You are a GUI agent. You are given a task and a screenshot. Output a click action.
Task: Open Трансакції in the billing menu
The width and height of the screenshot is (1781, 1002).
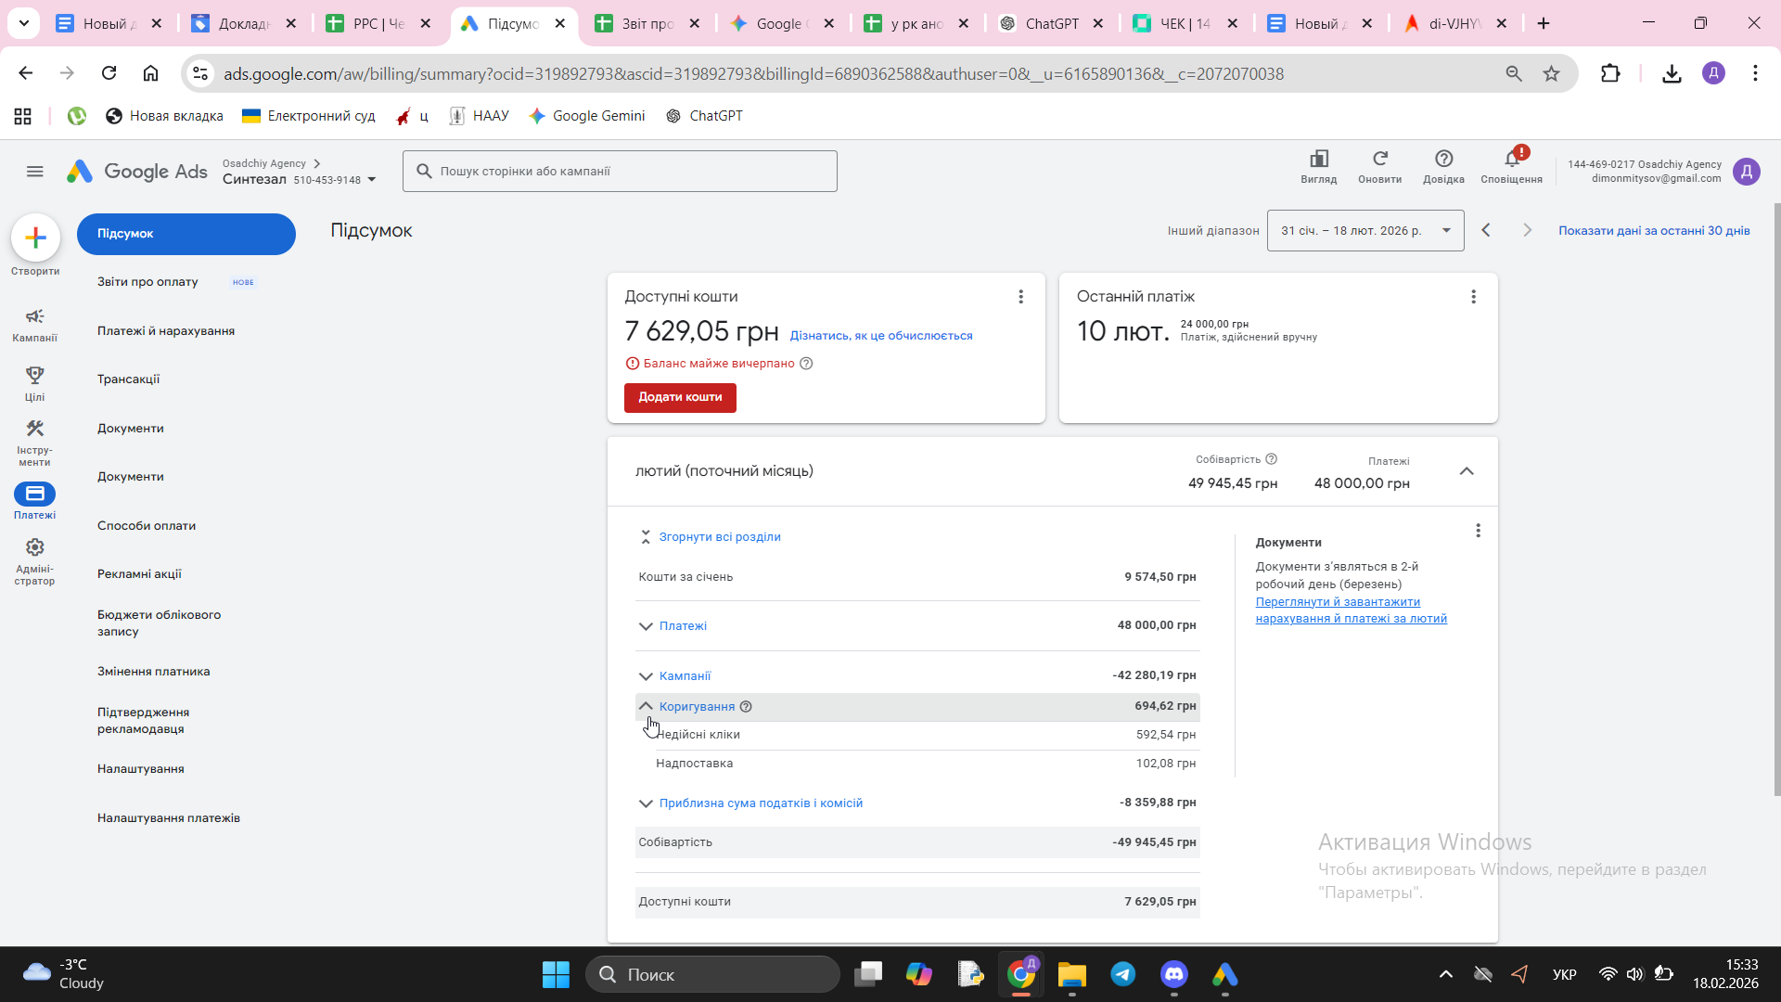coord(128,379)
